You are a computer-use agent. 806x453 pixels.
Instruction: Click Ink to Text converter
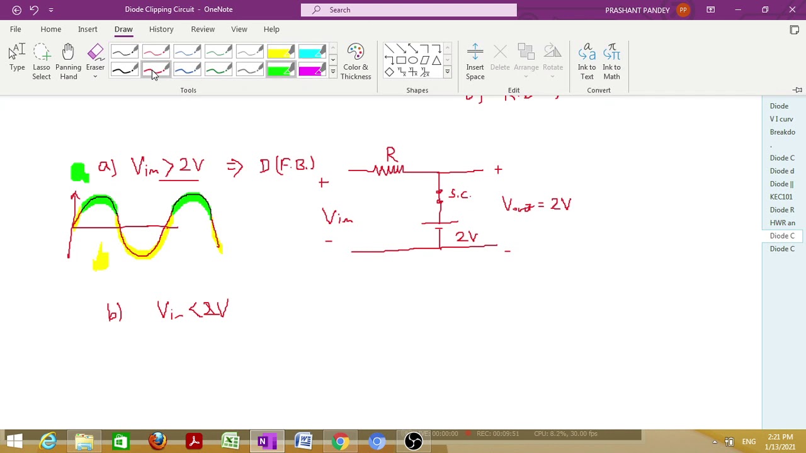coord(587,61)
